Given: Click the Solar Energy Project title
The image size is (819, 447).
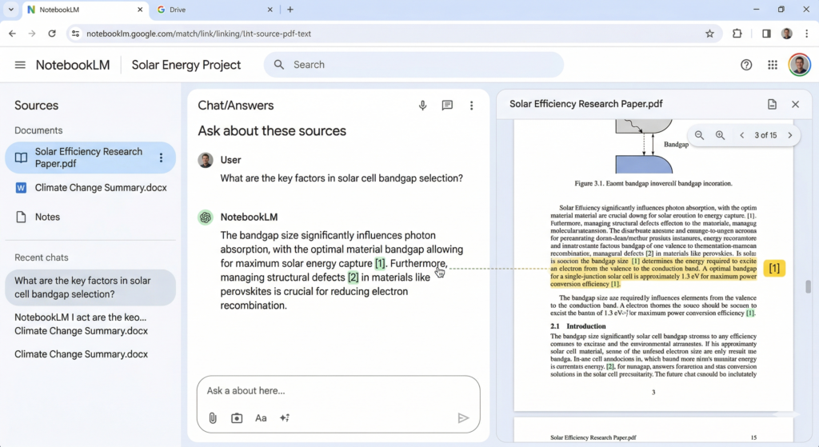Looking at the screenshot, I should (x=186, y=66).
